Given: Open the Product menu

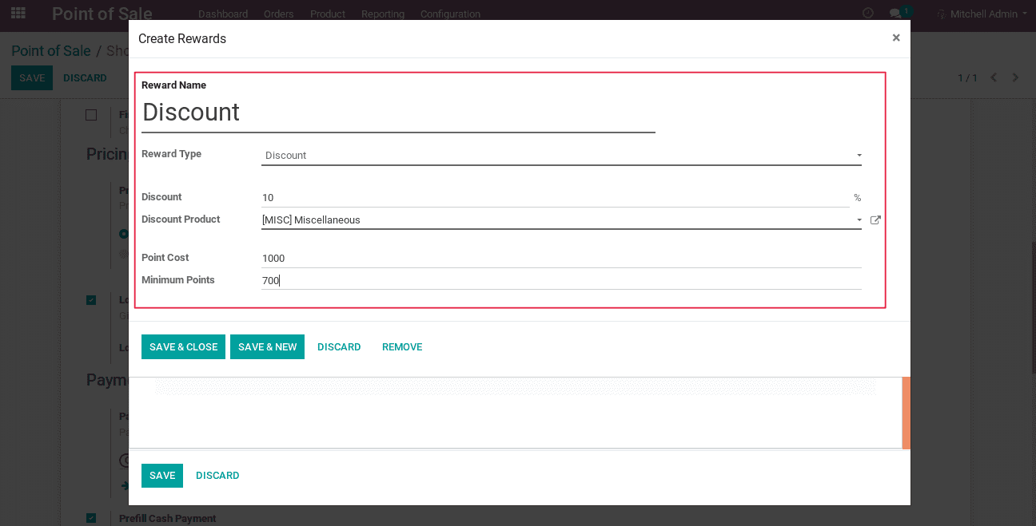Looking at the screenshot, I should (328, 14).
